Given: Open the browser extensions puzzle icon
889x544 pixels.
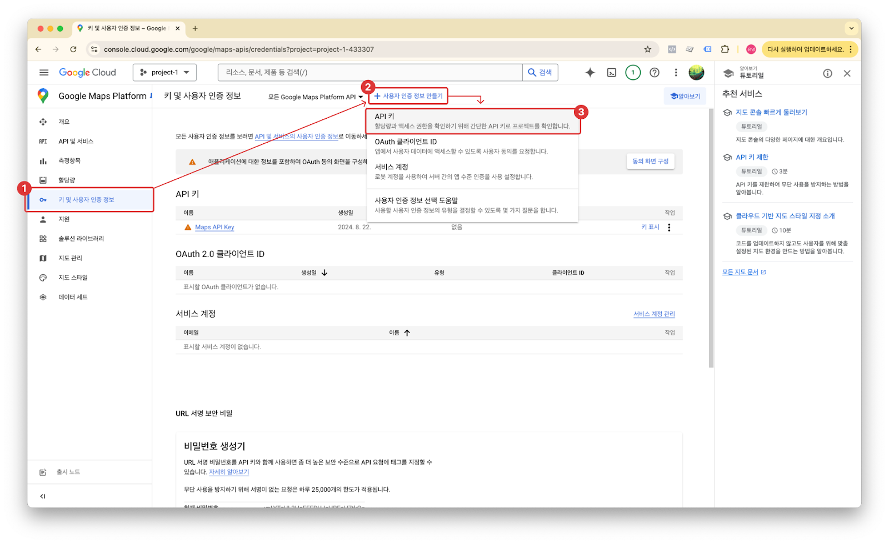Looking at the screenshot, I should 725,49.
